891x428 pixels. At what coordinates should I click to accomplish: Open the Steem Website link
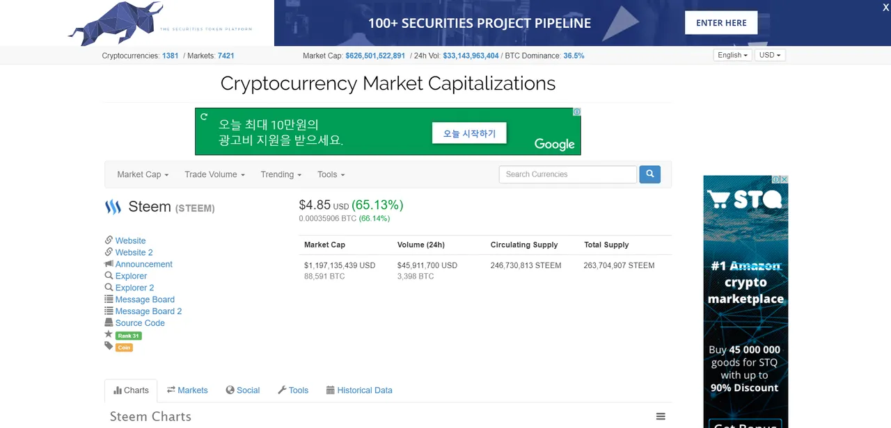130,240
